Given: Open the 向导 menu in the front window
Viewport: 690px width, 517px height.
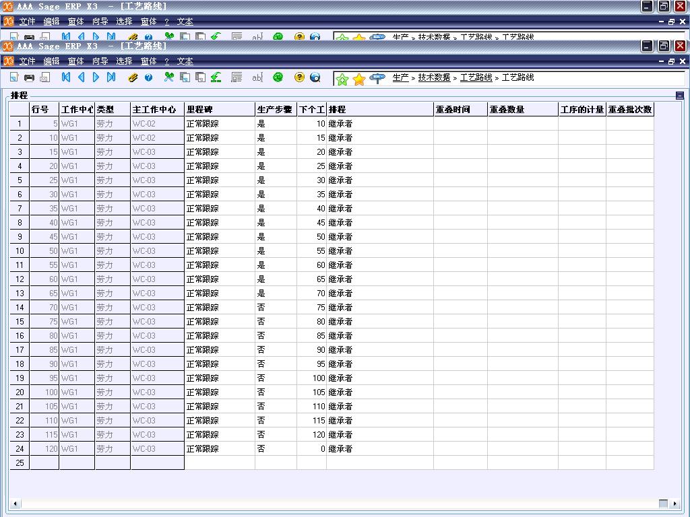Looking at the screenshot, I should coord(100,61).
